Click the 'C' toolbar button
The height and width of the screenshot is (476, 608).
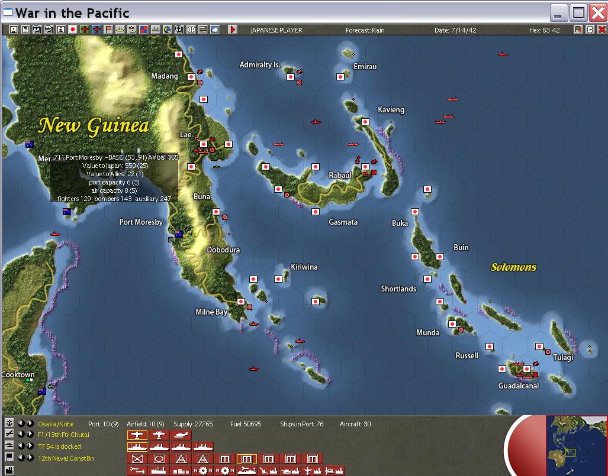pyautogui.click(x=590, y=30)
